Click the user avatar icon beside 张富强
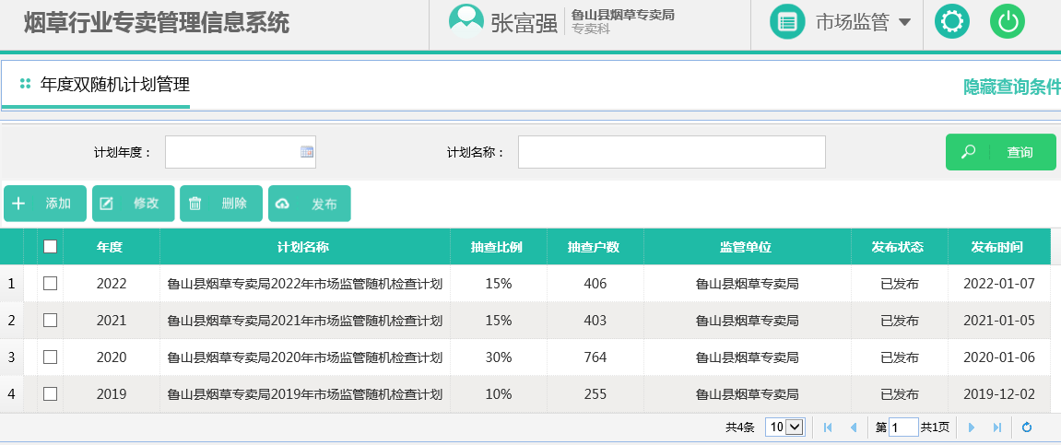 click(466, 21)
